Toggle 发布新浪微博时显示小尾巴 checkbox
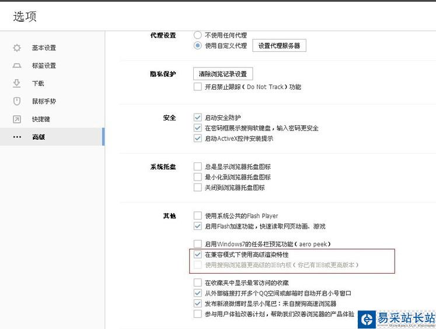This screenshot has height=329, width=436. tap(197, 303)
